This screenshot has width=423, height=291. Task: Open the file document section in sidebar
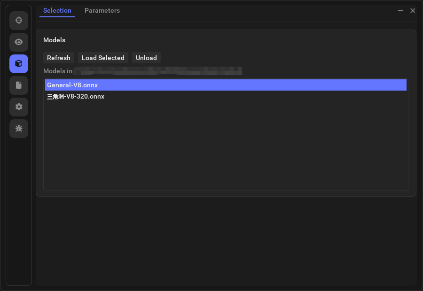19,85
